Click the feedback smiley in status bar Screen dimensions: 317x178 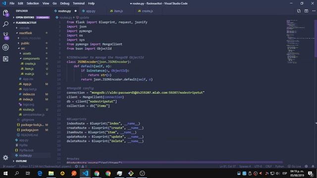pos(306,167)
